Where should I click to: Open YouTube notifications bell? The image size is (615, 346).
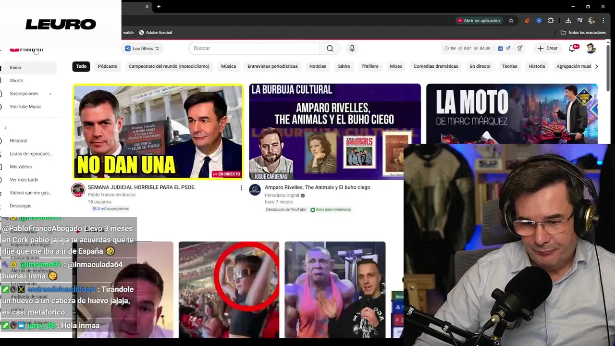[x=572, y=48]
